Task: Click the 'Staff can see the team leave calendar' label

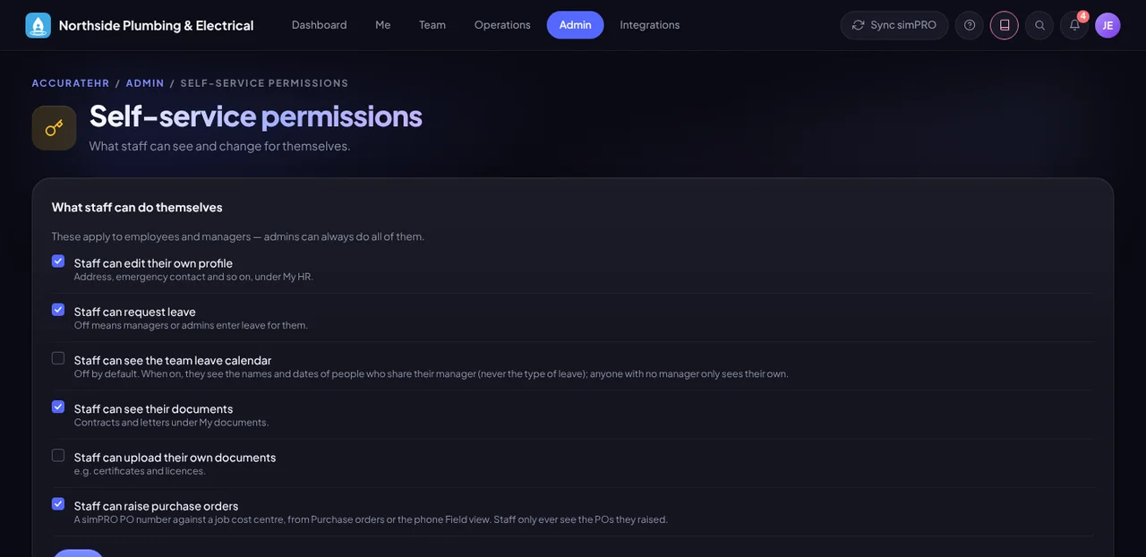Action: click(x=173, y=360)
